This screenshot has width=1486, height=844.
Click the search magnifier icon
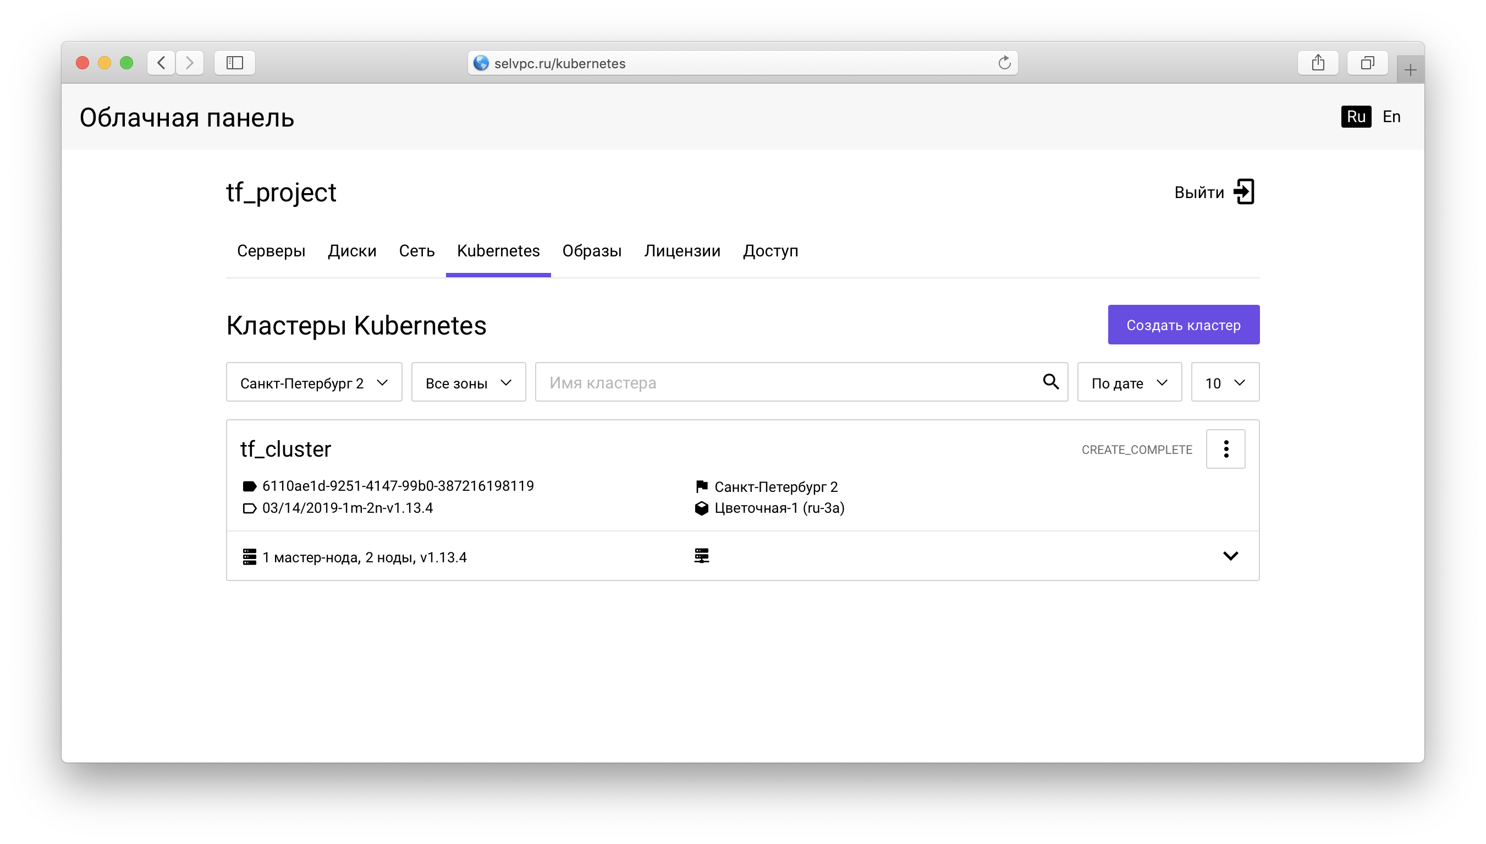(1050, 381)
